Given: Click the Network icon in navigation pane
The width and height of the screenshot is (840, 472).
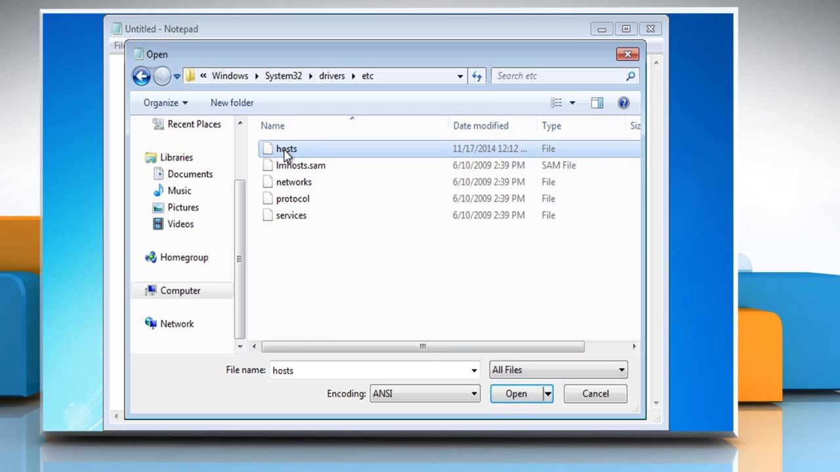Looking at the screenshot, I should pyautogui.click(x=152, y=324).
